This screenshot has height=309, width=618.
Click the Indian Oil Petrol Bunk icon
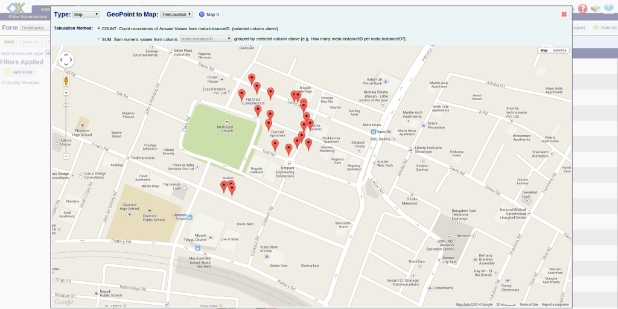tap(386, 81)
